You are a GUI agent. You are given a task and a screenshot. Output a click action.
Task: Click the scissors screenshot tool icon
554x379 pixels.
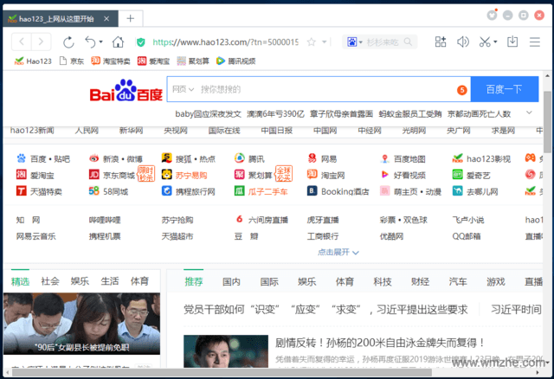pos(485,42)
